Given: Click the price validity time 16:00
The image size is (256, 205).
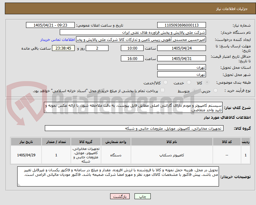Looking at the screenshot, I should 132,58.
